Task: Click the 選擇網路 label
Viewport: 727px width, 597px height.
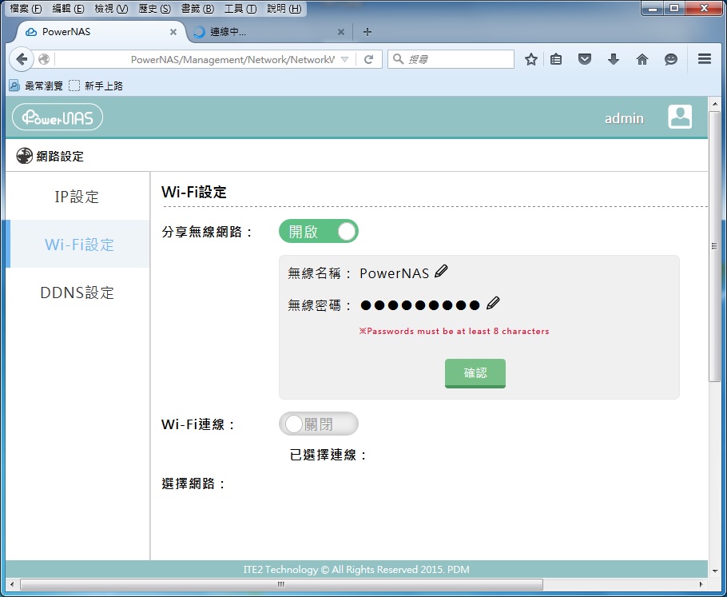Action: (x=193, y=484)
